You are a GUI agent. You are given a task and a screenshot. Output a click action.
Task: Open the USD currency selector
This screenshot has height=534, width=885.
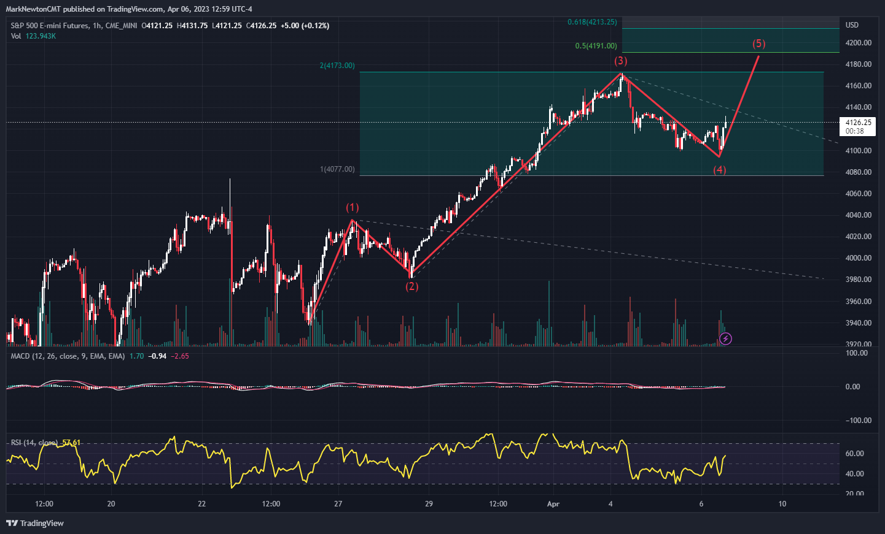(852, 25)
